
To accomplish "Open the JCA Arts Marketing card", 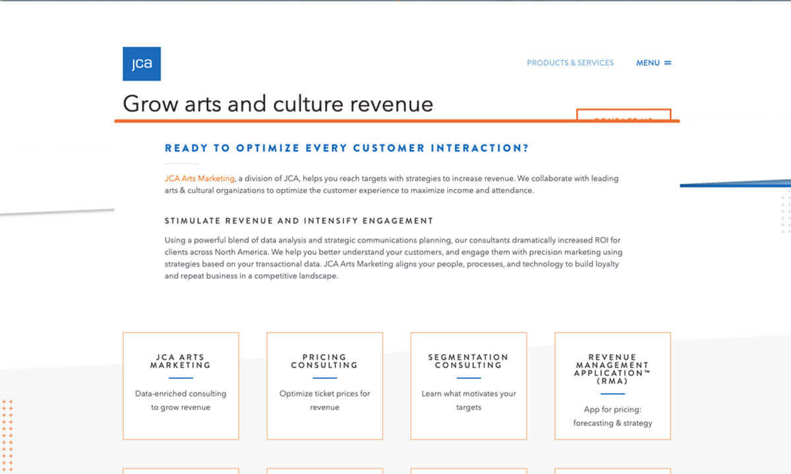I will (181, 386).
